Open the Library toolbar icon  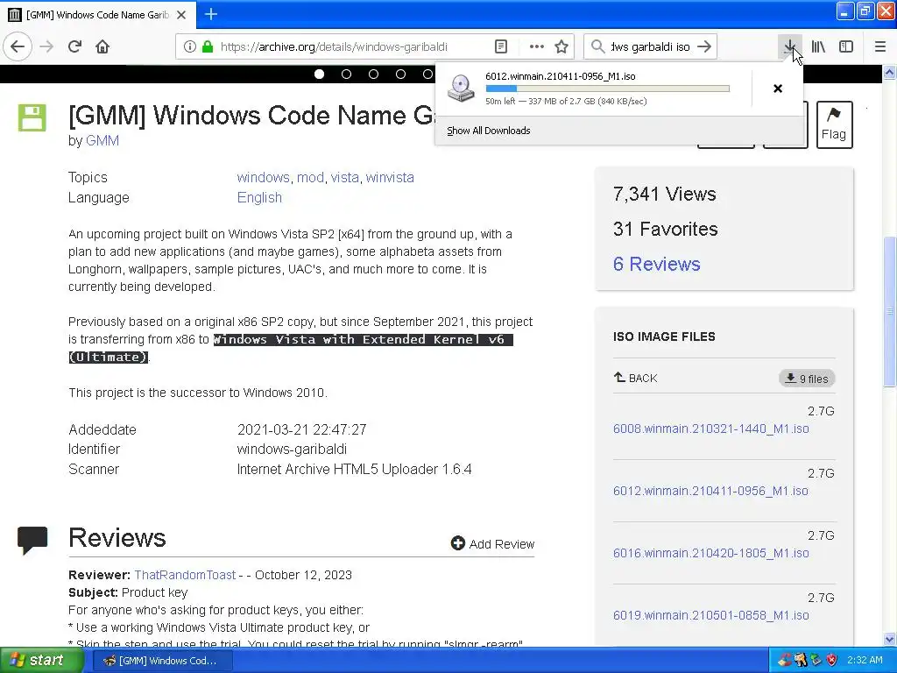818,46
